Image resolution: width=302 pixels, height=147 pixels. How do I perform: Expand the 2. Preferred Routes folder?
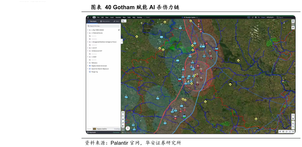click(88, 33)
